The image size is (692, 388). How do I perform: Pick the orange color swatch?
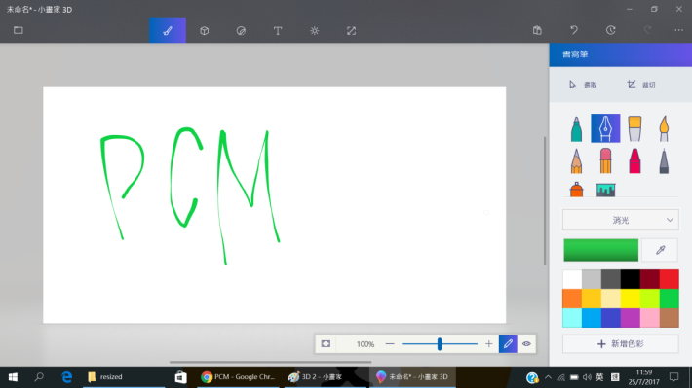click(x=572, y=299)
